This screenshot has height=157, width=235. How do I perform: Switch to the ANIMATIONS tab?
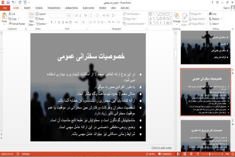(x=72, y=8)
